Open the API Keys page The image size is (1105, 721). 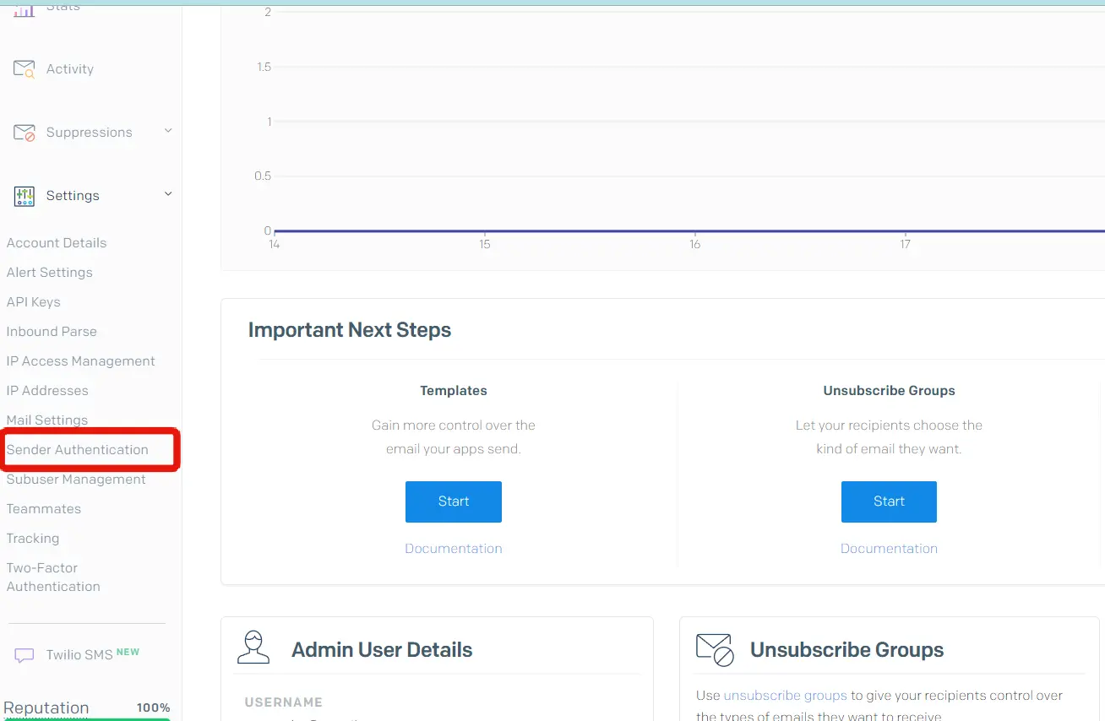pos(34,302)
